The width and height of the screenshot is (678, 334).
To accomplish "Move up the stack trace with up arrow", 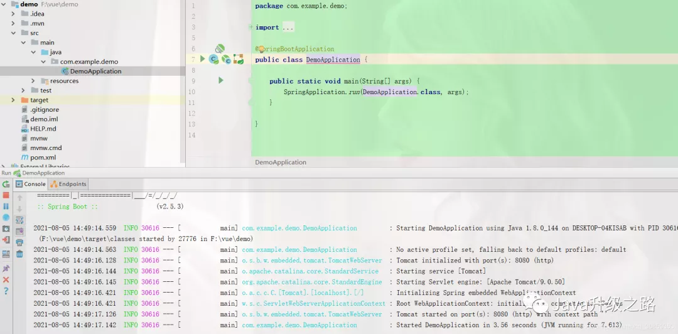I will (19, 198).
